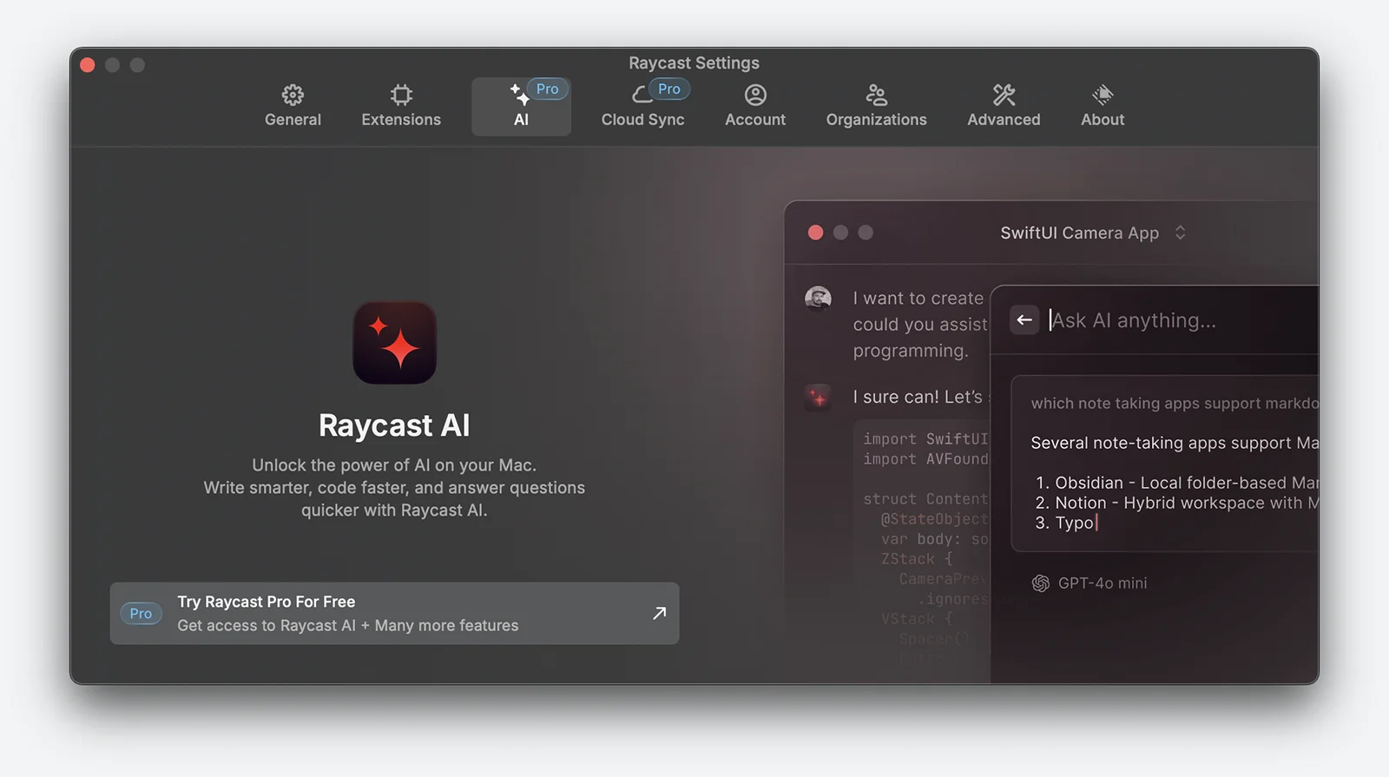The image size is (1389, 777).
Task: Click the AI sparkle avatar in chat
Action: [818, 398]
